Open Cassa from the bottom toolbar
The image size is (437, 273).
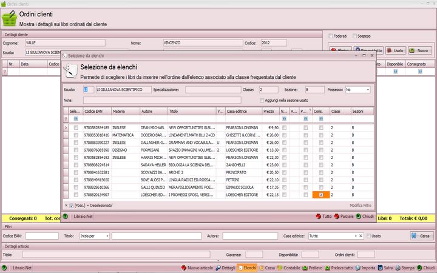point(267,268)
